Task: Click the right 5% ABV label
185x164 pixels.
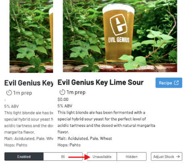Action: [x=65, y=106]
